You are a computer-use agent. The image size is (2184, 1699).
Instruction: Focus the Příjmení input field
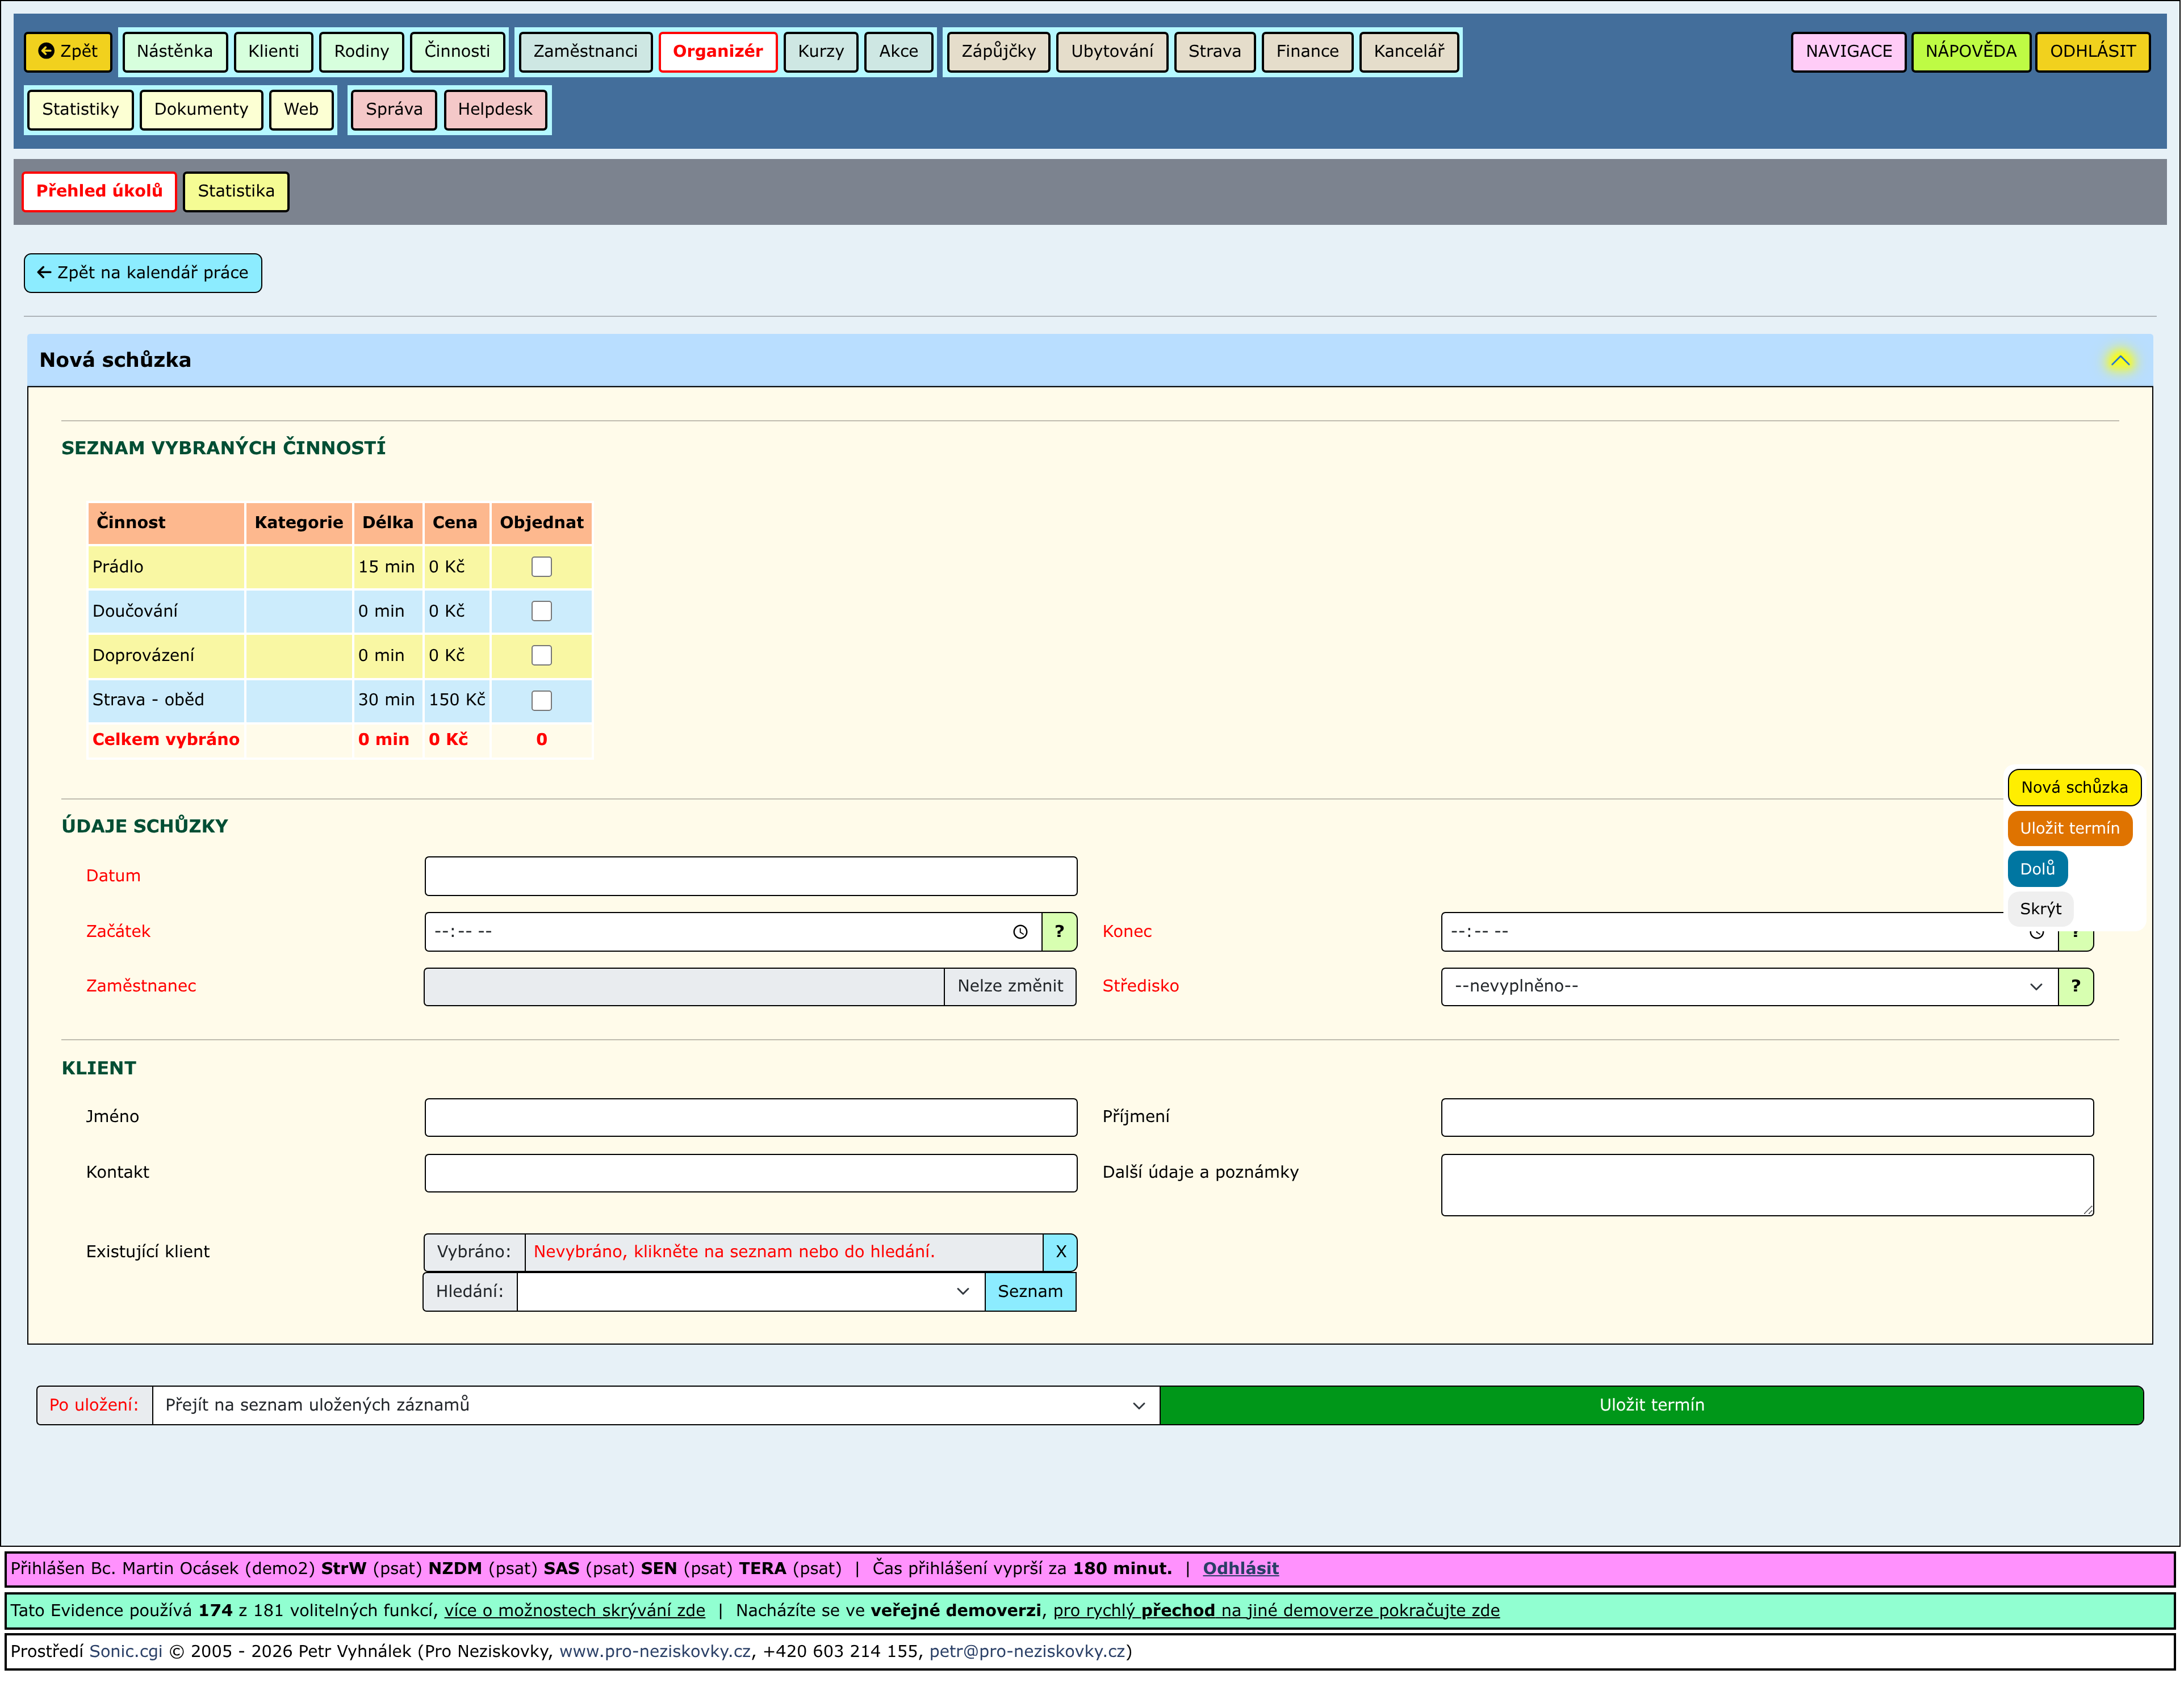pos(1767,1118)
